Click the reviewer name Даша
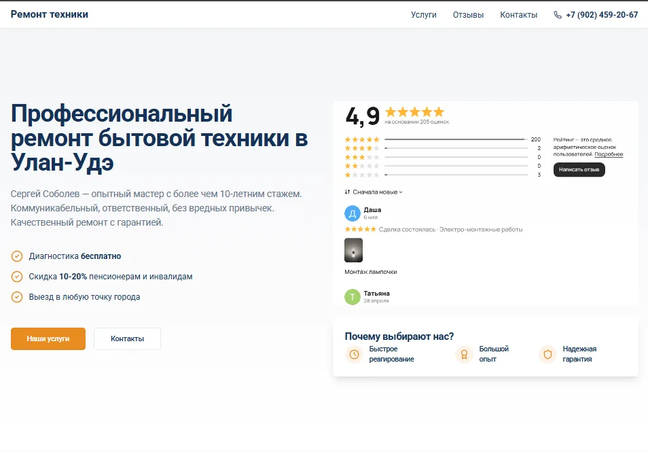 click(372, 209)
